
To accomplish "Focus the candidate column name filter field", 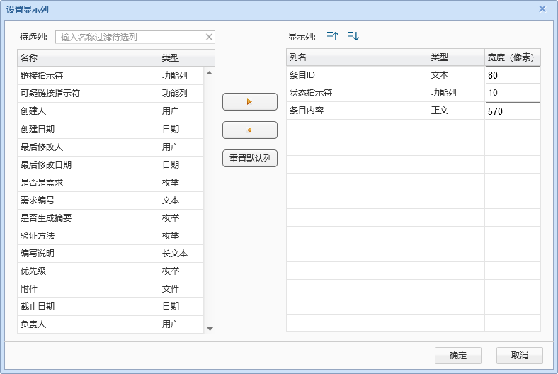I will (x=131, y=37).
